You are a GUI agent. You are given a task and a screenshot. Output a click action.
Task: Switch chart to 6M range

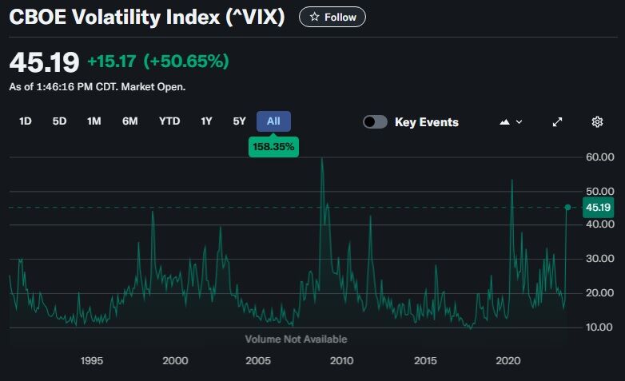click(x=130, y=121)
